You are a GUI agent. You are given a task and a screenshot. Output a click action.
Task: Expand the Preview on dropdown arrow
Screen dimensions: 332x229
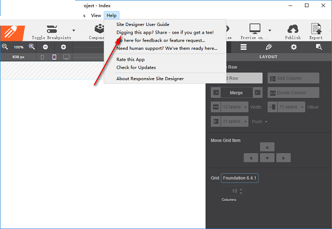tap(269, 30)
